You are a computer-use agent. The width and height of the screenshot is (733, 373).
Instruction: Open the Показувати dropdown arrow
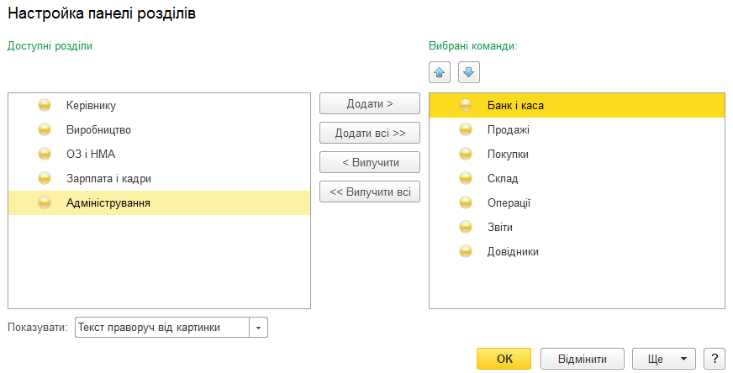259,328
